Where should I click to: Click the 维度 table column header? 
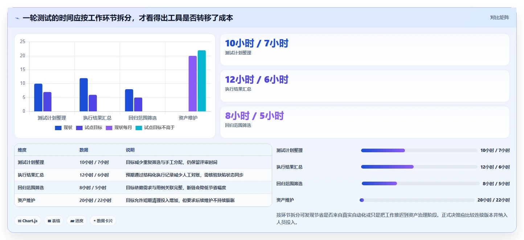[x=22, y=150]
